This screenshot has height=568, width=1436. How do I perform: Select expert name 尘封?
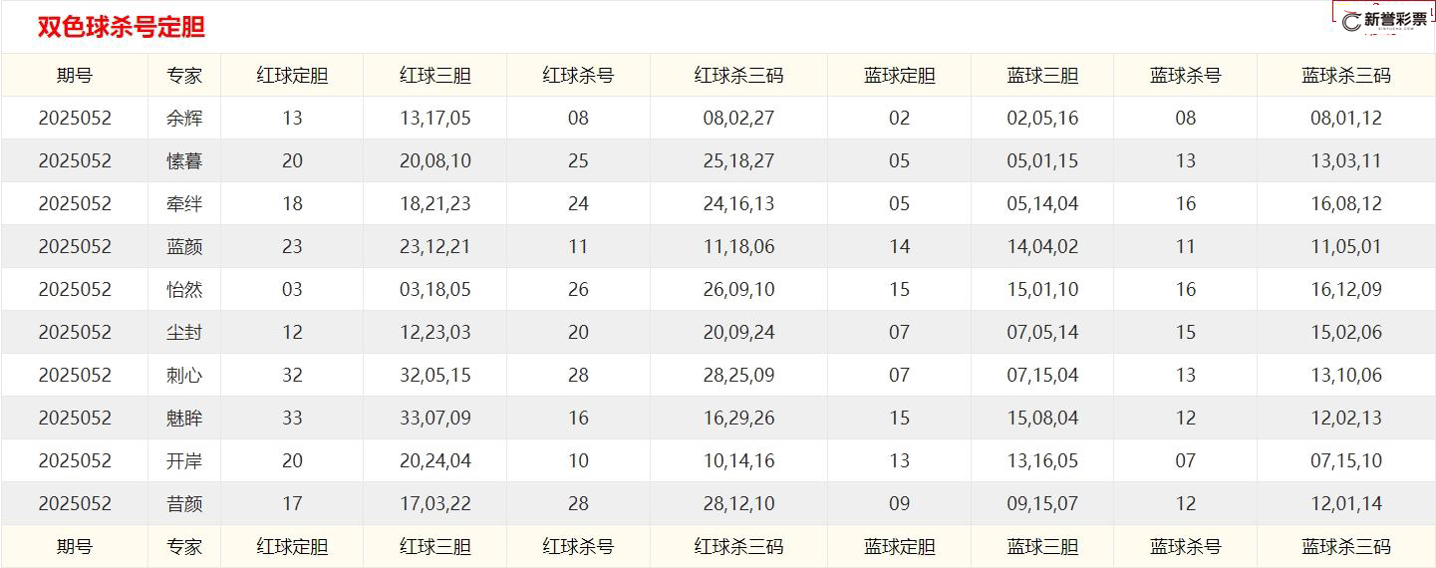184,332
